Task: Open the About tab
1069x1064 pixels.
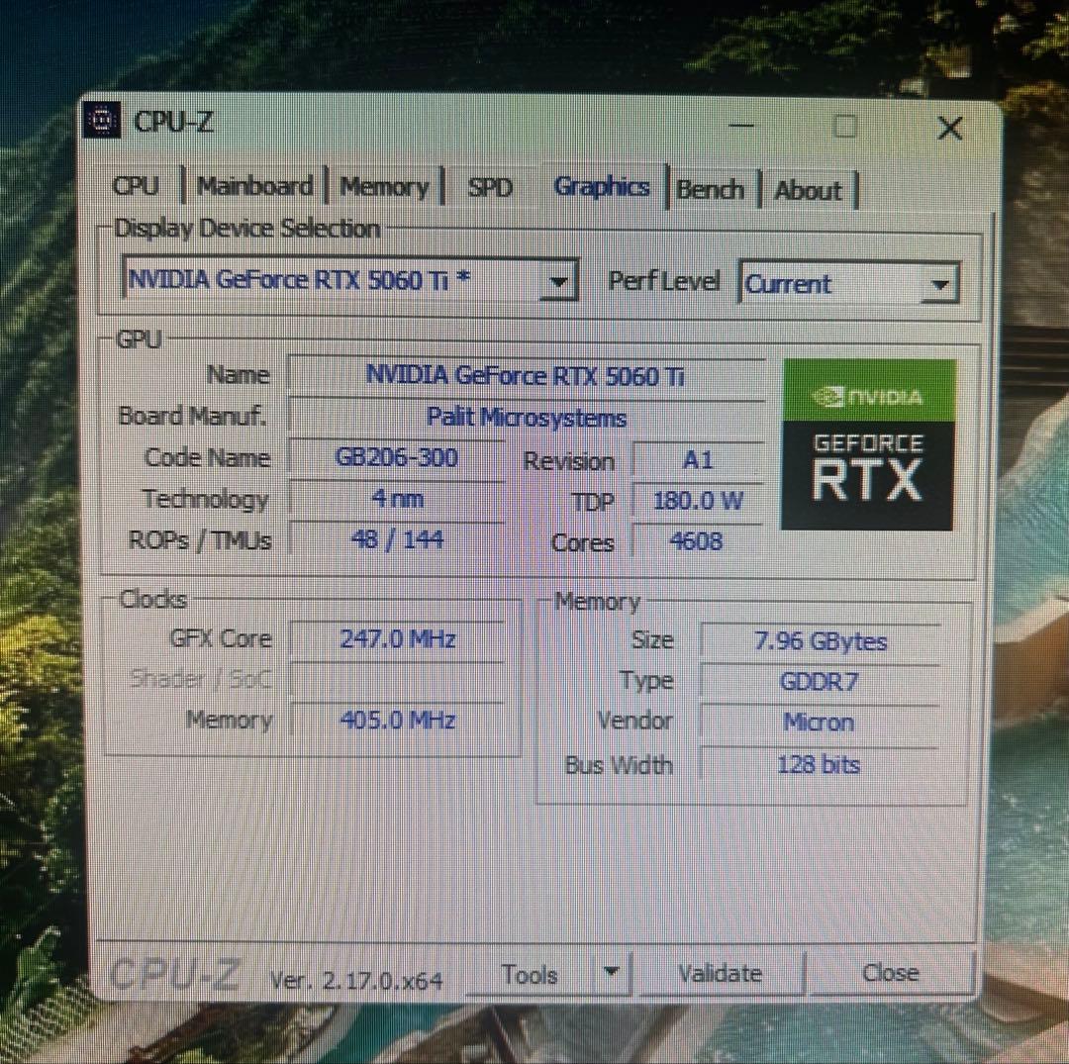Action: click(x=808, y=191)
